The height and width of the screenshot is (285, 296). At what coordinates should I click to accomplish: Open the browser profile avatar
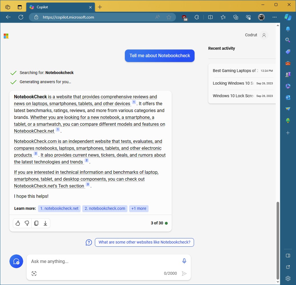pyautogui.click(x=261, y=17)
